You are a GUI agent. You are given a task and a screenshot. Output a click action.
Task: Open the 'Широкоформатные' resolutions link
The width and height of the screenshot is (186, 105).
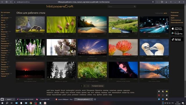click(x=177, y=22)
